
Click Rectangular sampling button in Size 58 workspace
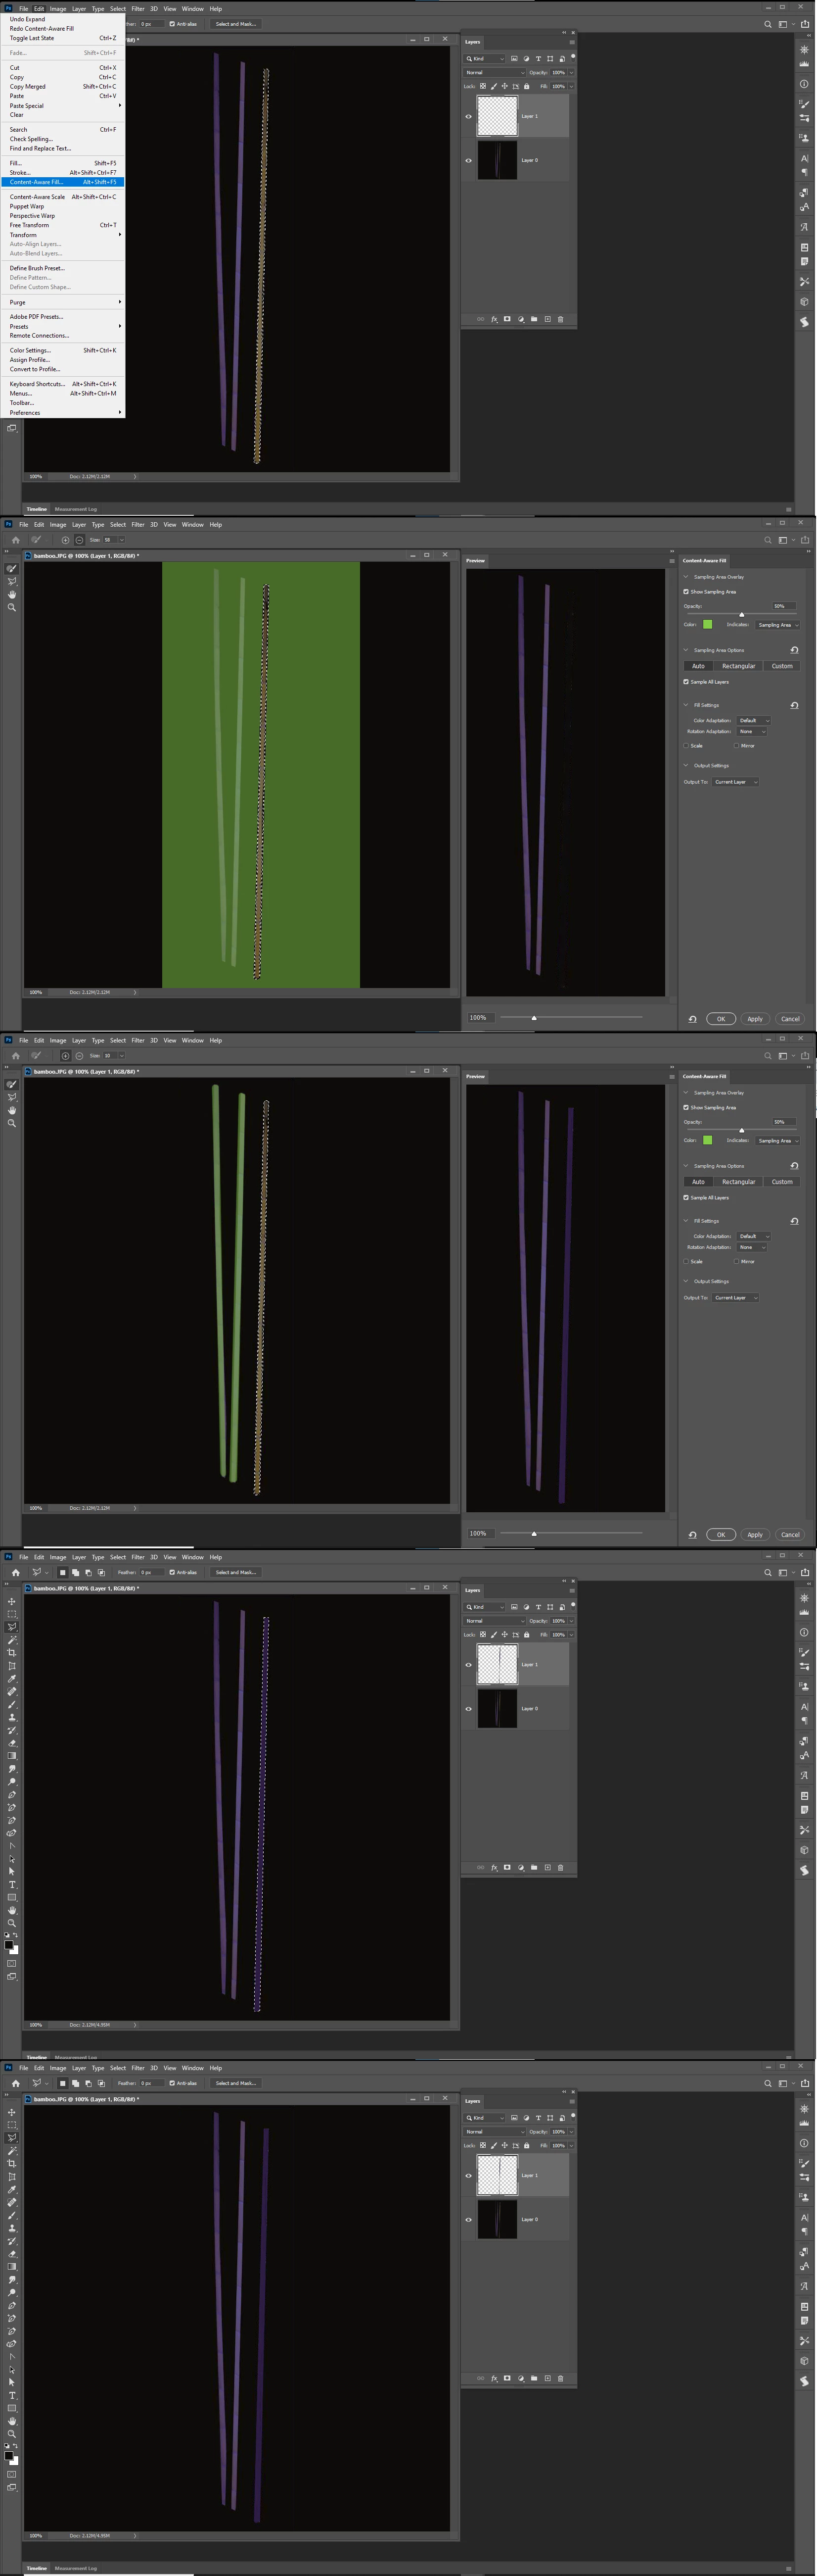pos(739,666)
